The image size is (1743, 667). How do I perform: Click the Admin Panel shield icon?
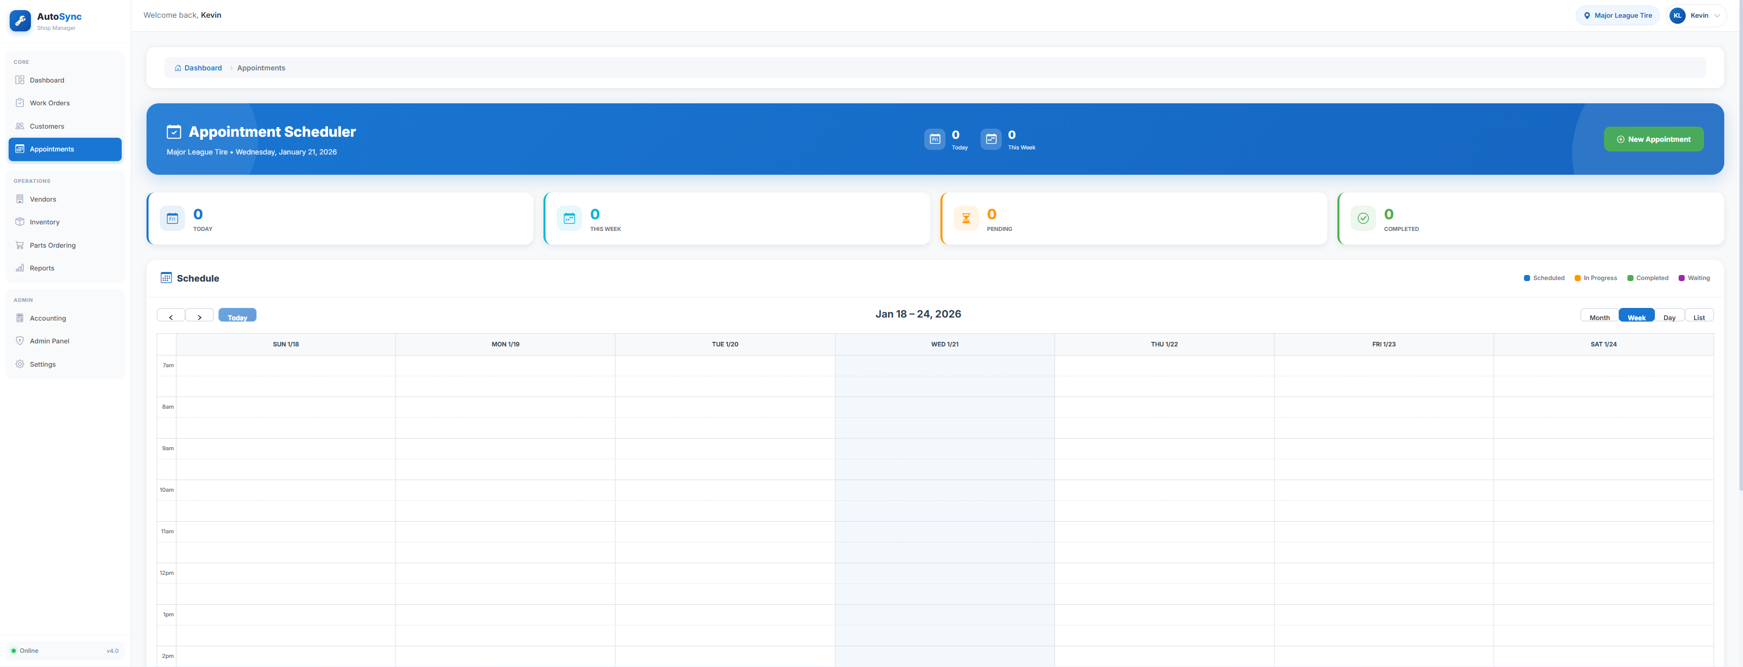pyautogui.click(x=20, y=341)
